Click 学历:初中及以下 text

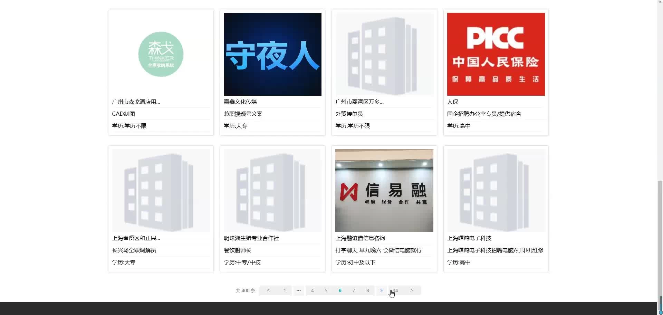(x=355, y=262)
